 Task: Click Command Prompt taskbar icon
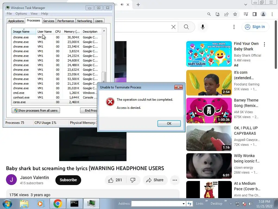(74, 204)
